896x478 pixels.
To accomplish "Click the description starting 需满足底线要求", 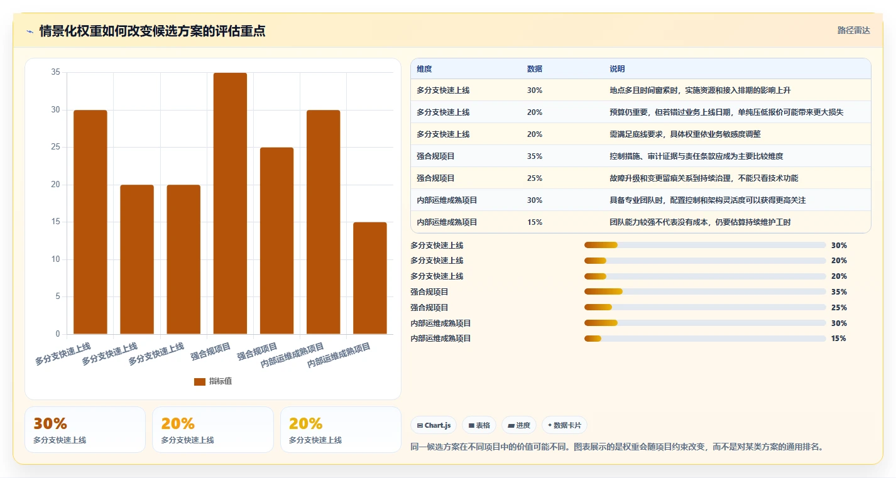I will coord(685,134).
